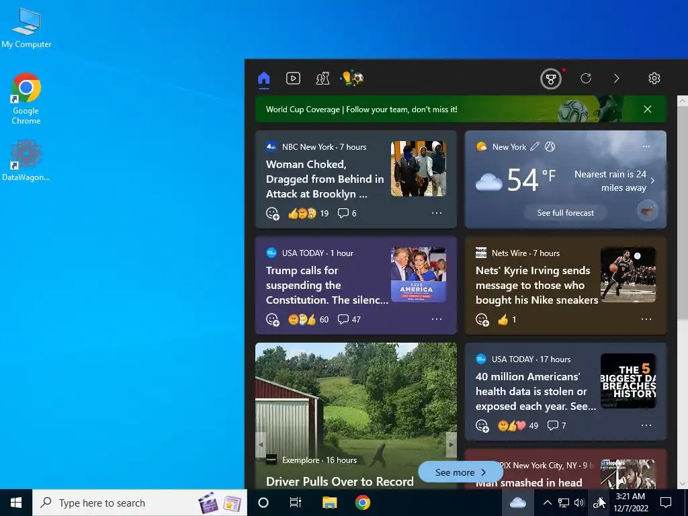Open File Explorer from taskbar
The height and width of the screenshot is (516, 688).
329,503
